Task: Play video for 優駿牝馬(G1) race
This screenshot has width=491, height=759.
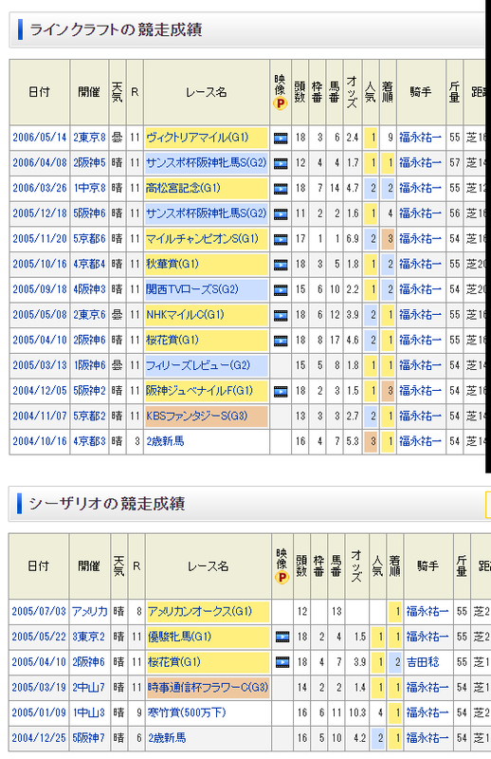Action: click(282, 637)
